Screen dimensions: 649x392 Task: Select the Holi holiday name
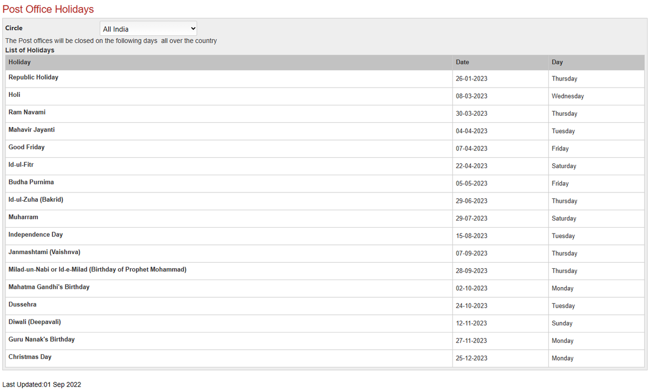[x=15, y=95]
